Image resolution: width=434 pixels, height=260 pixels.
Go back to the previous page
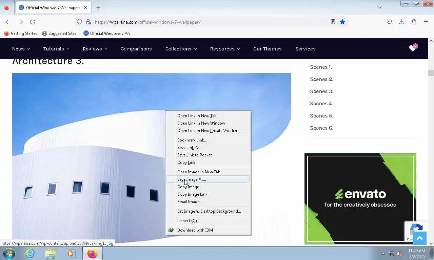pyautogui.click(x=8, y=22)
